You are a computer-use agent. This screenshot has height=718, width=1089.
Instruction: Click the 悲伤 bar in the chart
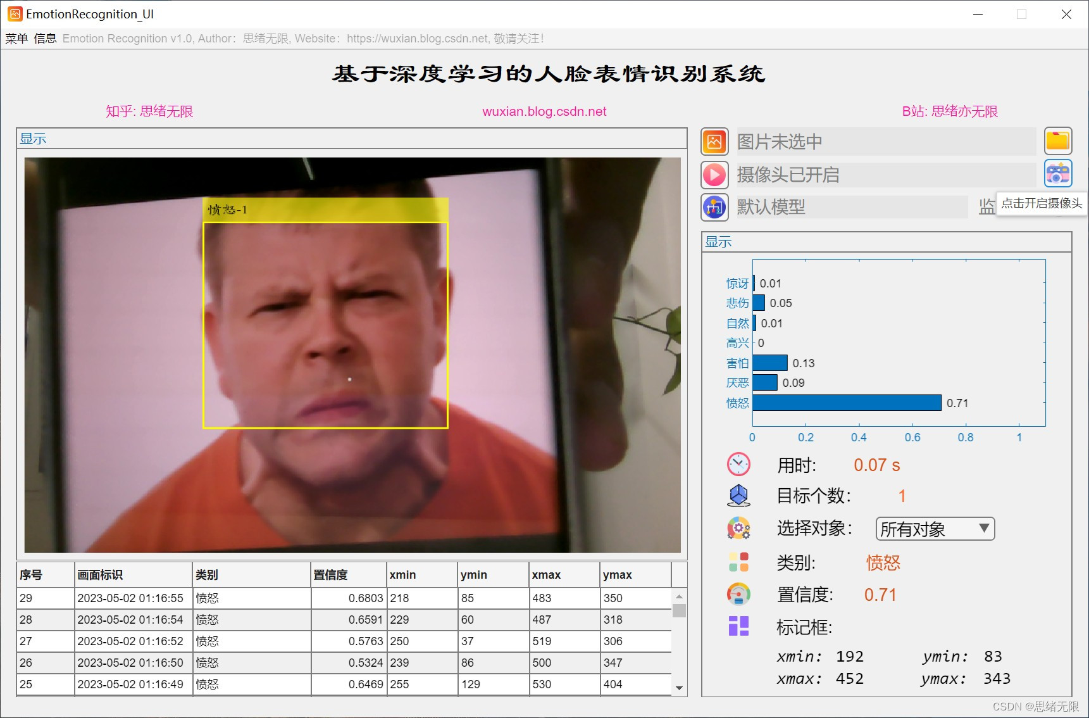(759, 303)
